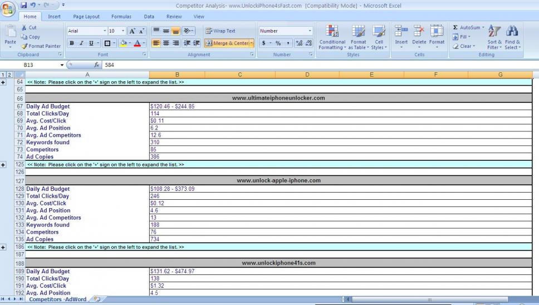Image resolution: width=539 pixels, height=305 pixels.
Task: Apply comma style to numbers
Action: [288, 43]
